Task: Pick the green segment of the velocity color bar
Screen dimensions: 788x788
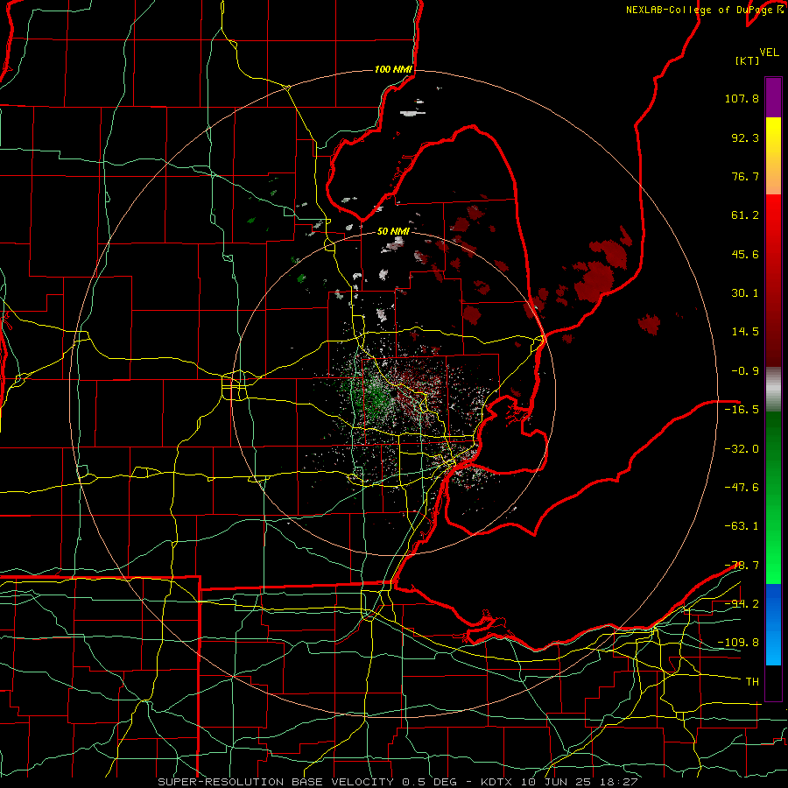Action: 773,497
